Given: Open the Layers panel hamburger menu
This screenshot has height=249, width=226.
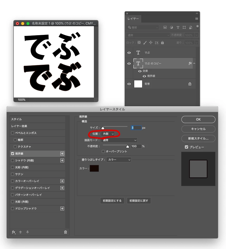Looking at the screenshot, I should 197,19.
